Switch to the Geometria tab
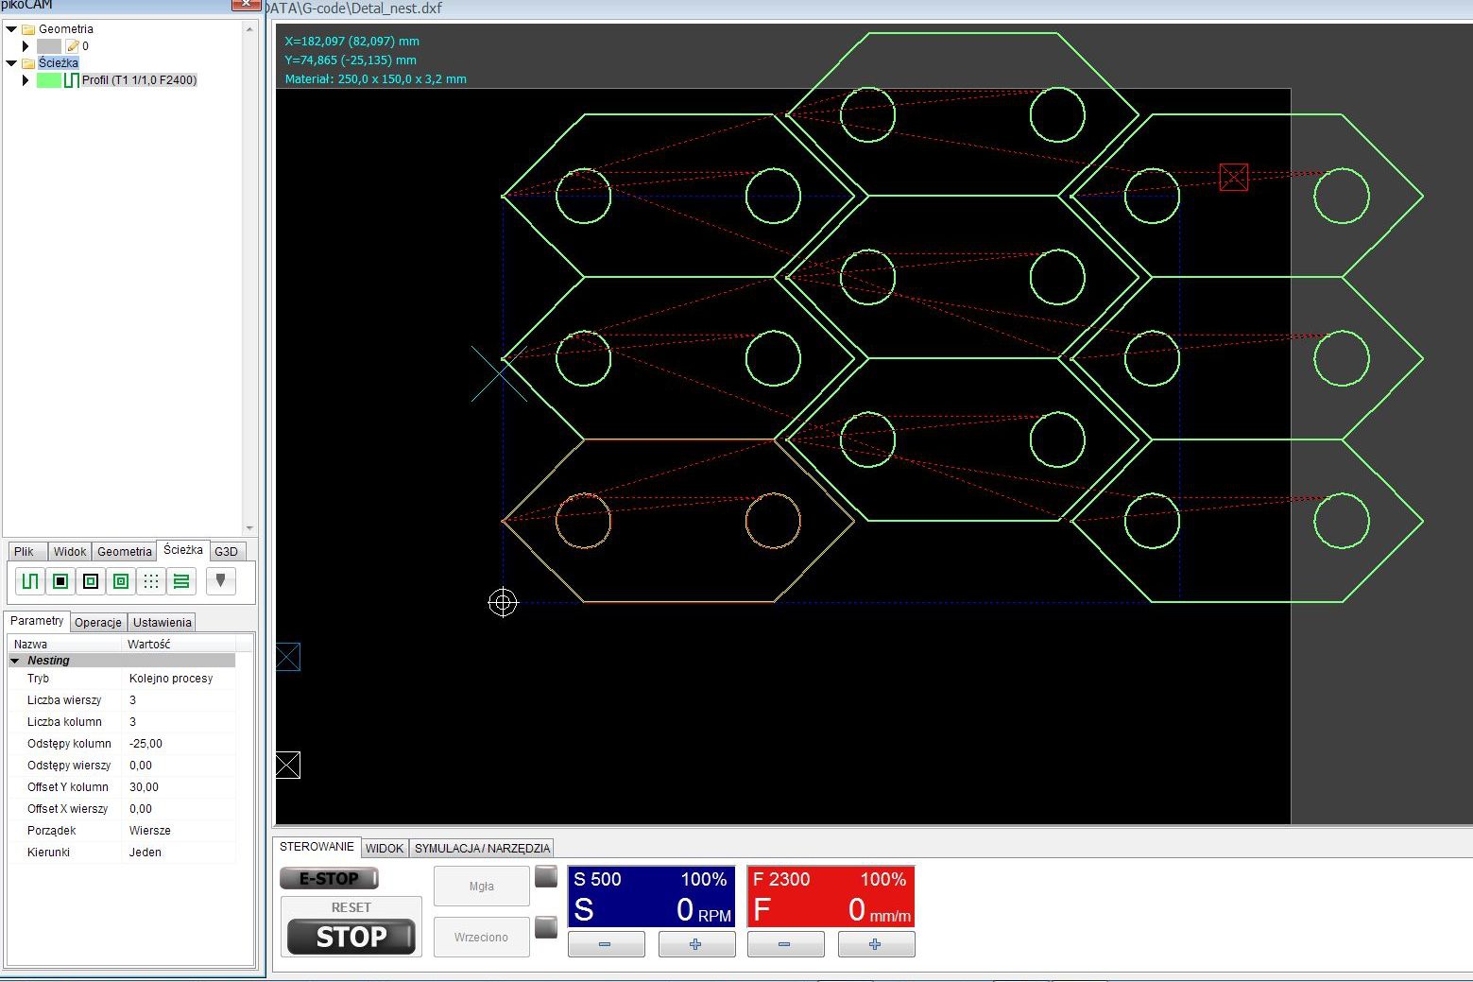1473x982 pixels. tap(124, 552)
